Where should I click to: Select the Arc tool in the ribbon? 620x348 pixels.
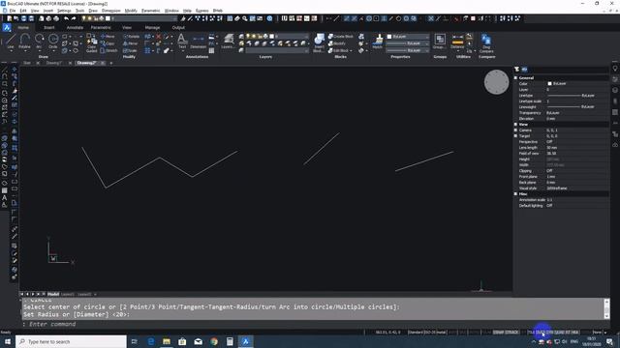[39, 41]
